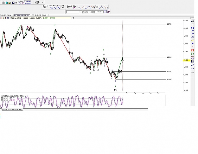
Task: Click the red record dot in data bar
Action: [x=1, y=18]
